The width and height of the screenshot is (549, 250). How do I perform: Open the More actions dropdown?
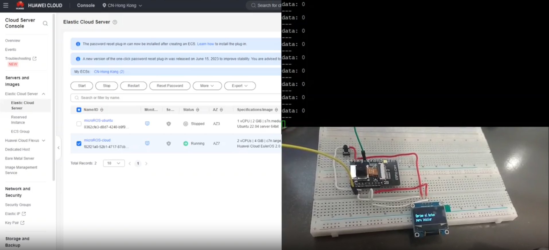coord(207,86)
